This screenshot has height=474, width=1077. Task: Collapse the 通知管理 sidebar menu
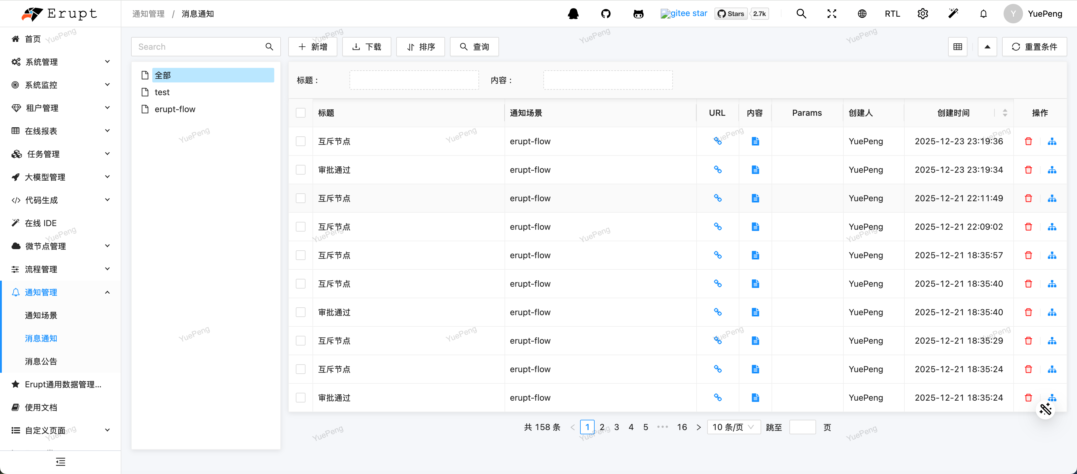pos(61,292)
